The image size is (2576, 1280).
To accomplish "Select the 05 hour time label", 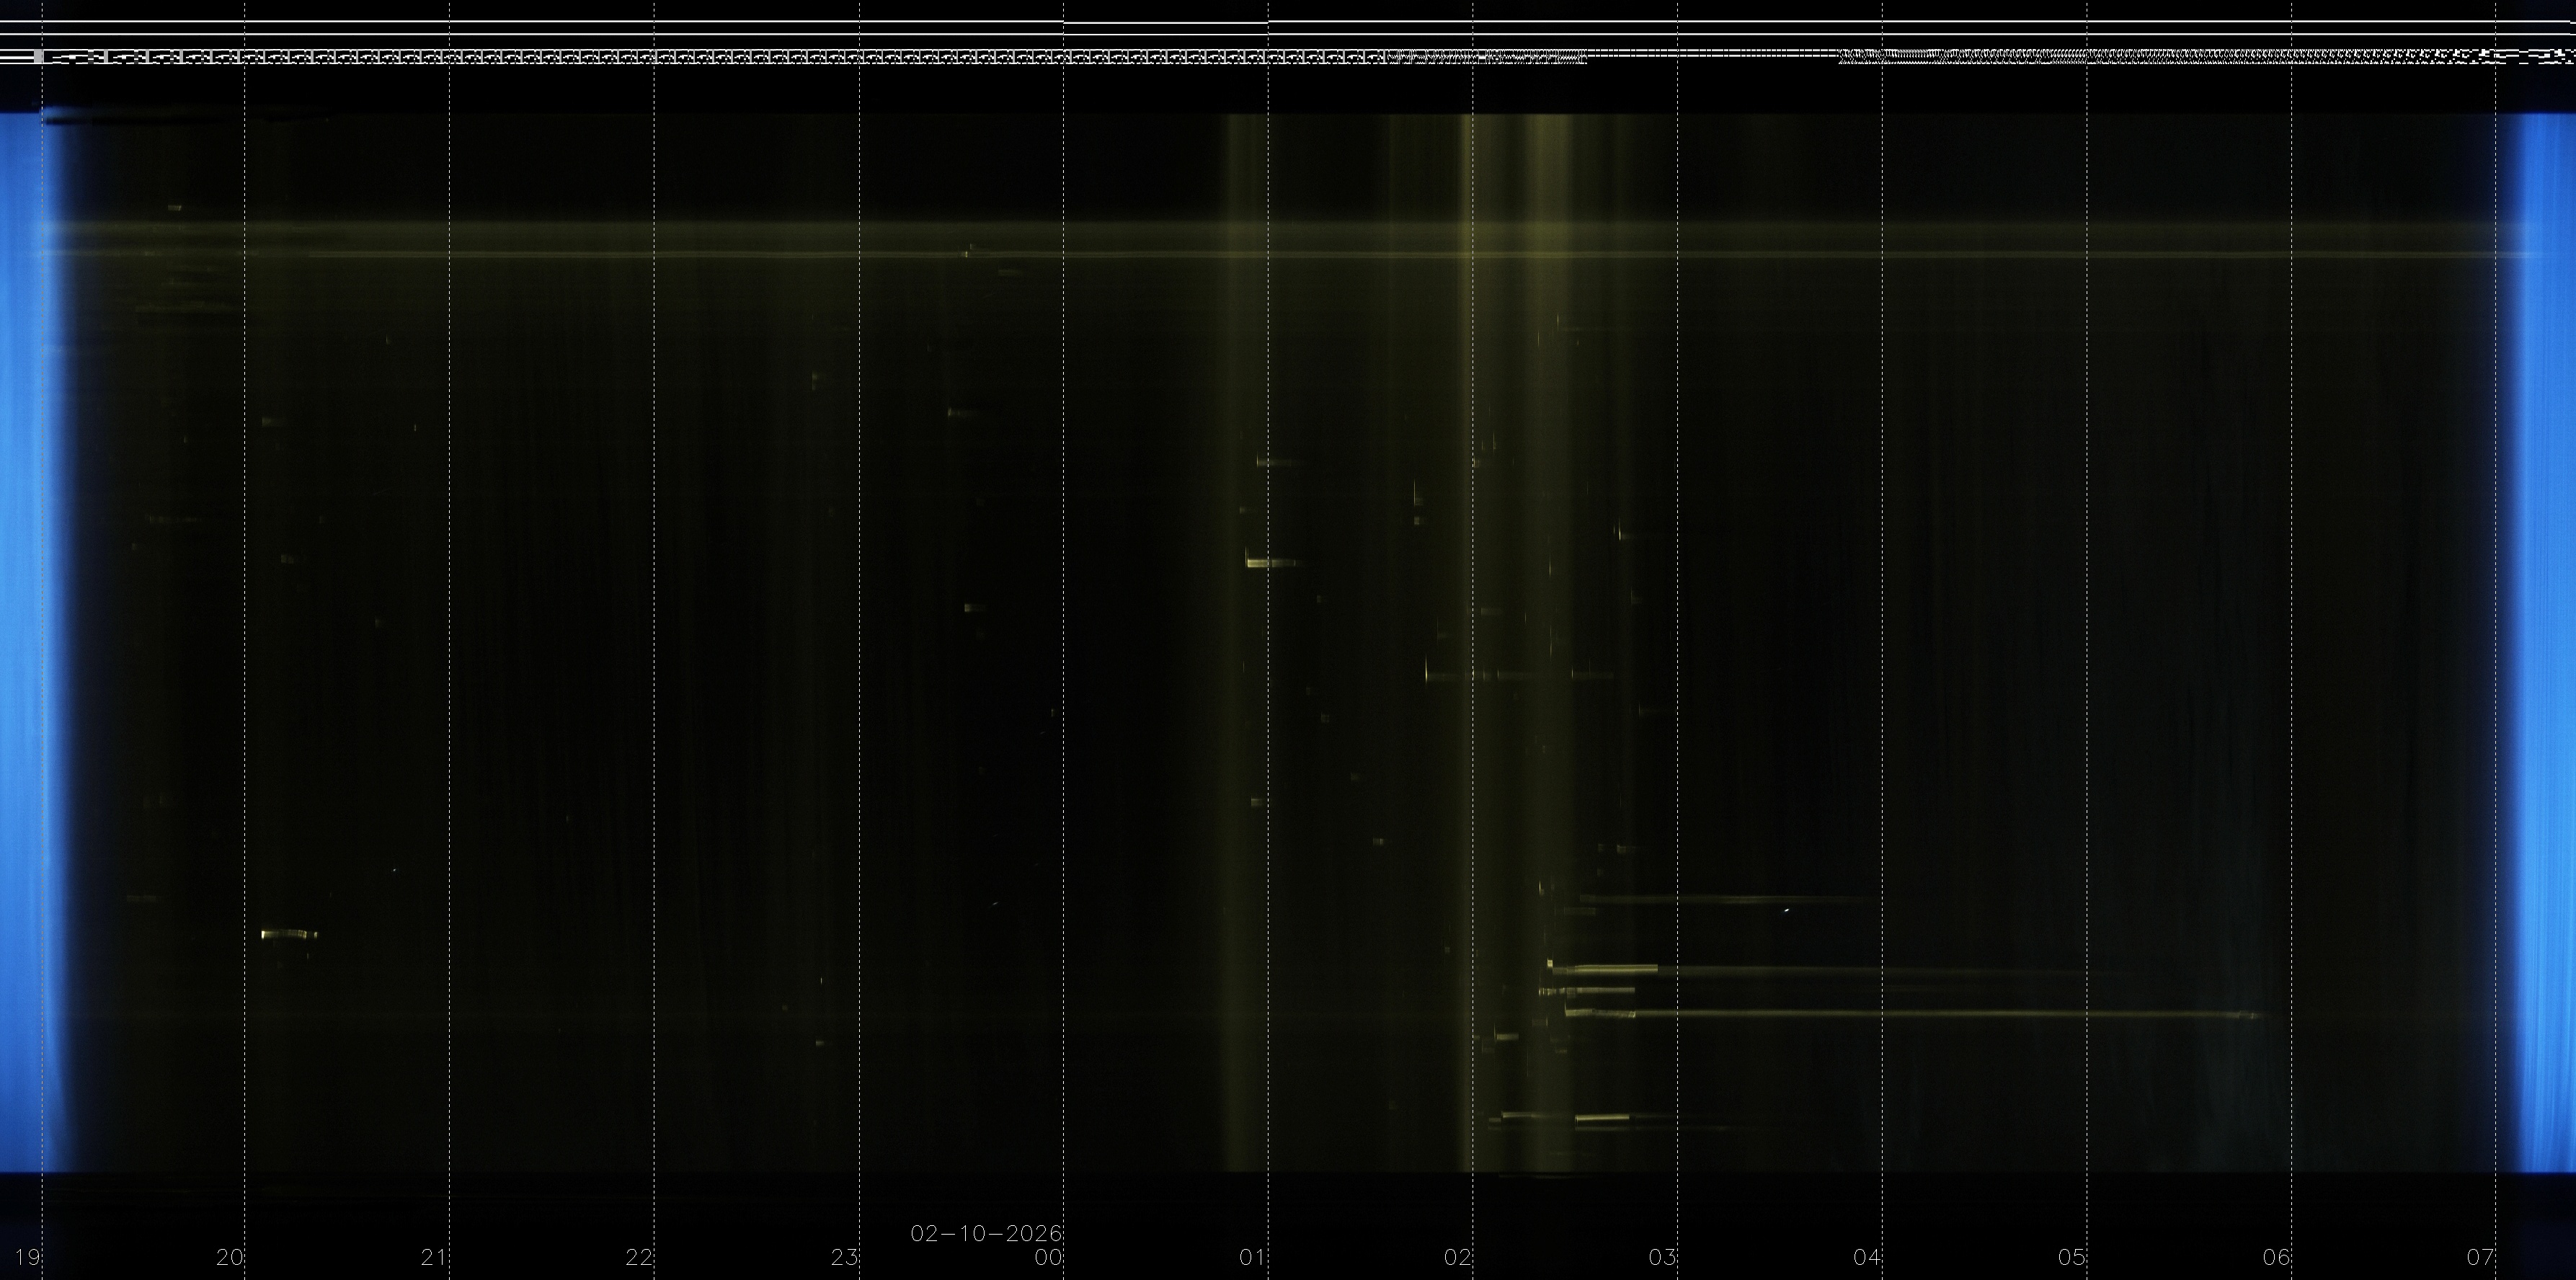I will pos(2072,1257).
